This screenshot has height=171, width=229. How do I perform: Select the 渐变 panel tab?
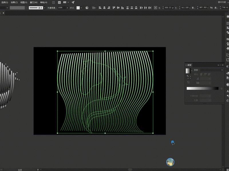click(189, 65)
